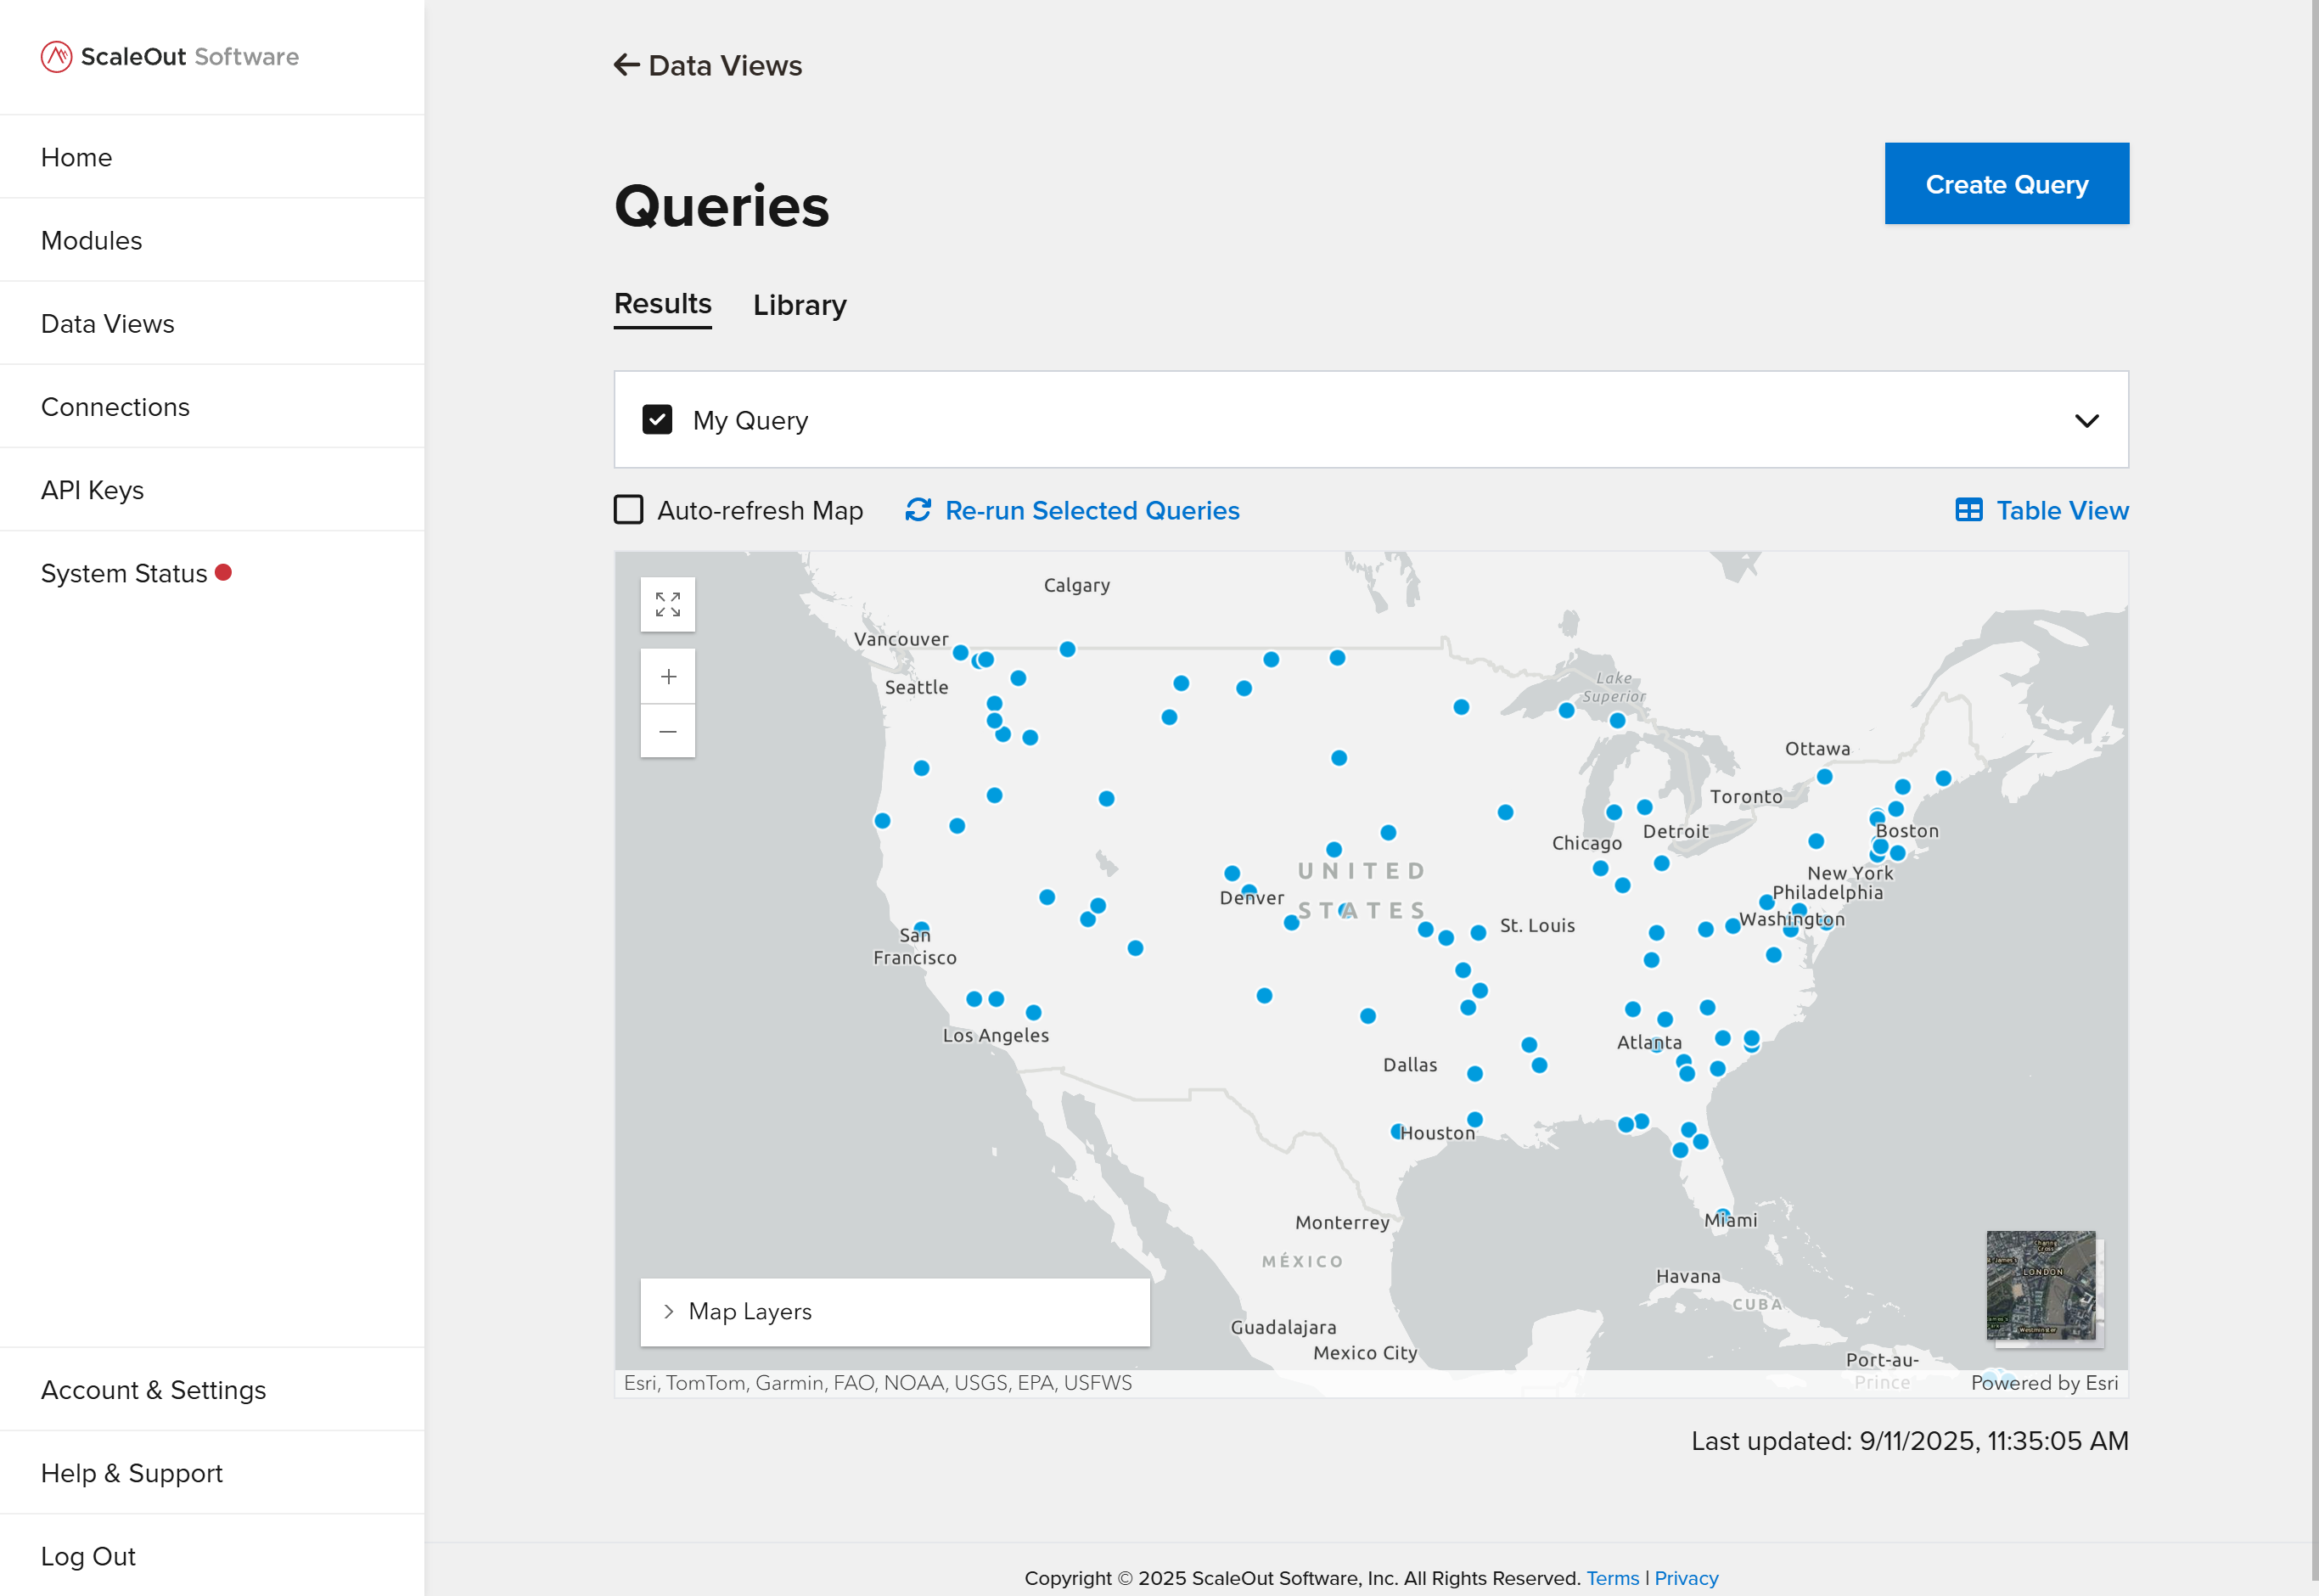Expand the Map Layers panel

[895, 1311]
